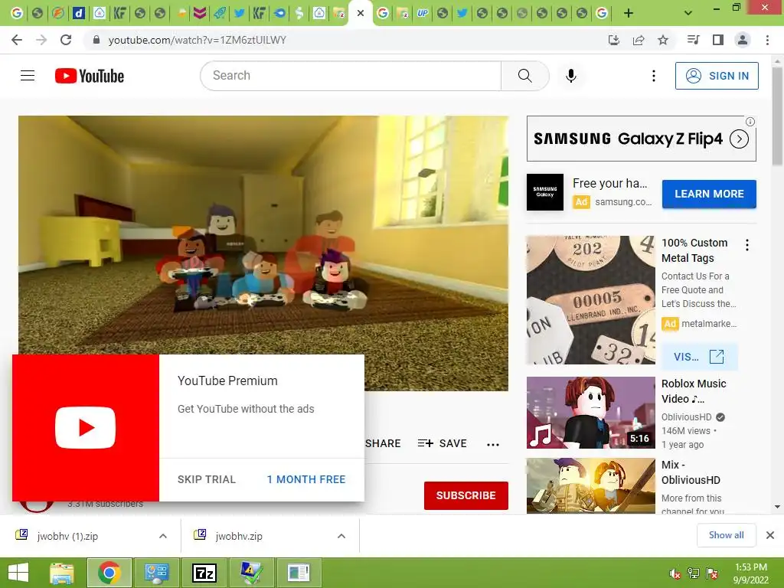The image size is (784, 588).
Task: Open the 'Roblox Music Video' title
Action: [x=694, y=391]
